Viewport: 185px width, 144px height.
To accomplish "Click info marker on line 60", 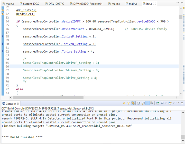I will coord(3,44).
